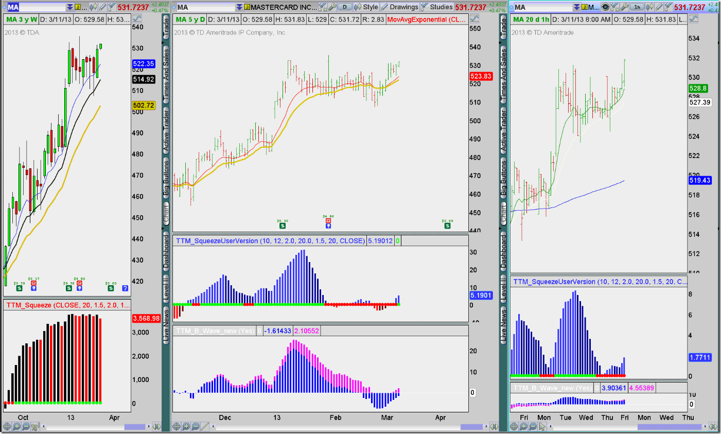Open Active Trader tab on right sidebar
Image resolution: width=721 pixels, height=434 pixels.
503,130
